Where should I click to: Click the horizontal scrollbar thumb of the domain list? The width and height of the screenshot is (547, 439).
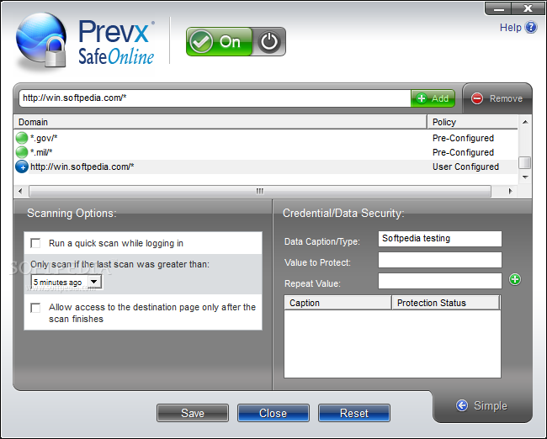[260, 191]
